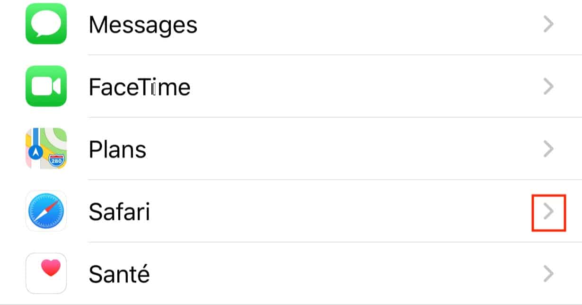Click the red-highlighted Safari chevron
The width and height of the screenshot is (582, 305).
[x=548, y=211]
